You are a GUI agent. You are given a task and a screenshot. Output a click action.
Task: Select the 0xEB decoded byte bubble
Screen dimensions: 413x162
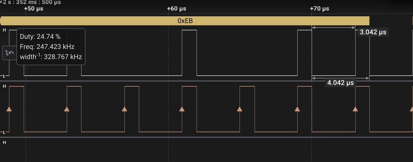(x=185, y=21)
